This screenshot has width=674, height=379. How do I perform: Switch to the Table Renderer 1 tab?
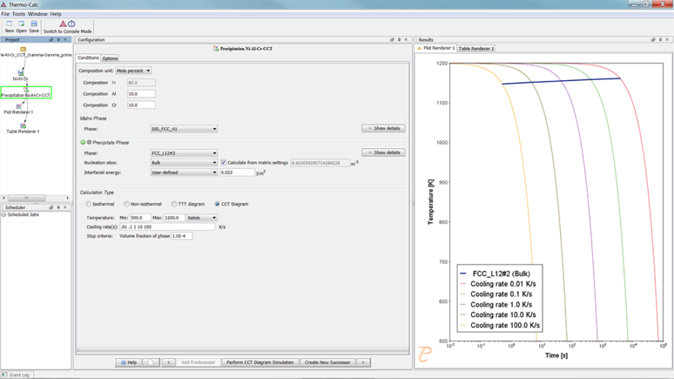click(x=476, y=48)
